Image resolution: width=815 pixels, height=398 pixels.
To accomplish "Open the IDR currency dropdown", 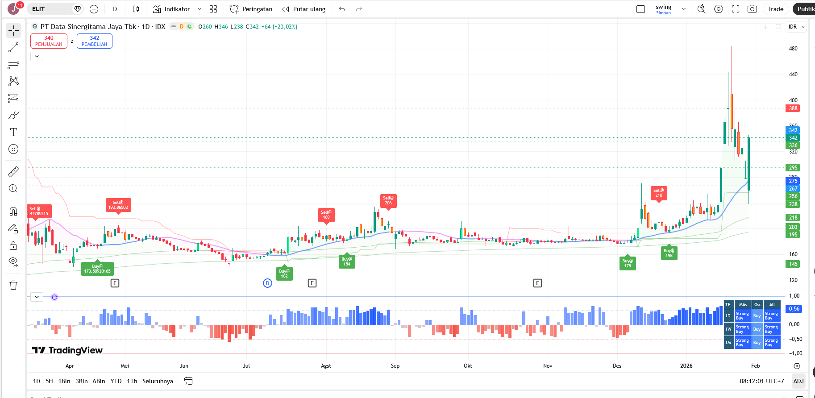I will pyautogui.click(x=796, y=27).
